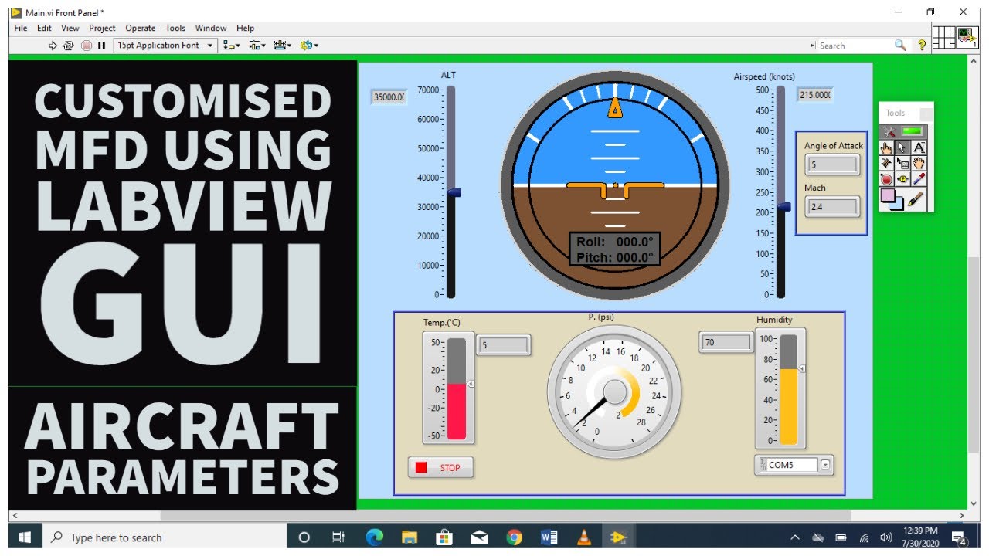This screenshot has width=989, height=556.
Task: Click the STOP button
Action: tap(440, 467)
